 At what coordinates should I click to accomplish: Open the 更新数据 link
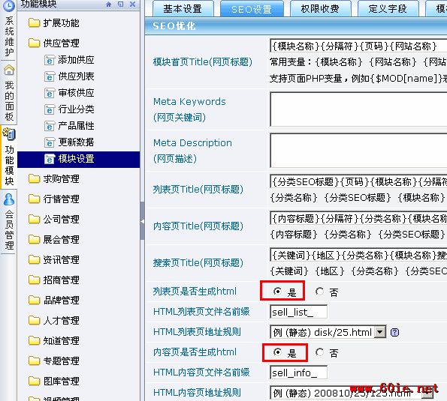tap(76, 142)
